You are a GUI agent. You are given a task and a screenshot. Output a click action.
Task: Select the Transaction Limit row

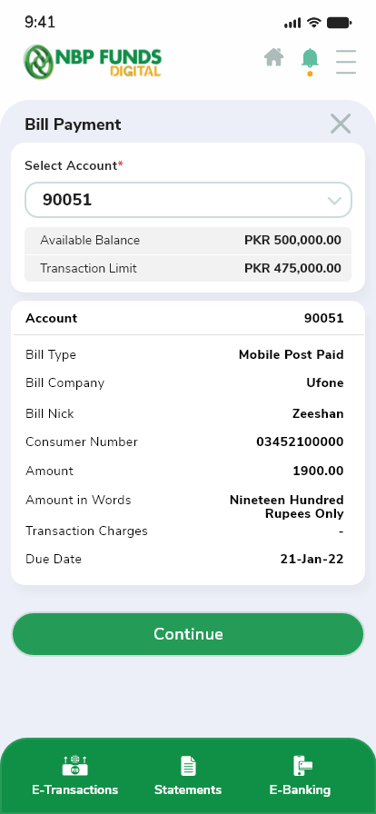[x=188, y=268]
